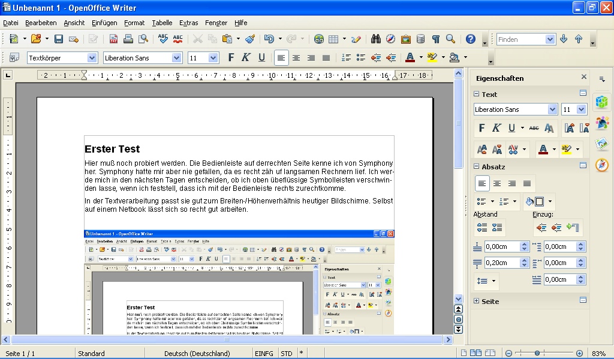Image resolution: width=614 pixels, height=359 pixels.
Task: Open the Navigator compass in the standard toolbar
Action: tap(390, 39)
